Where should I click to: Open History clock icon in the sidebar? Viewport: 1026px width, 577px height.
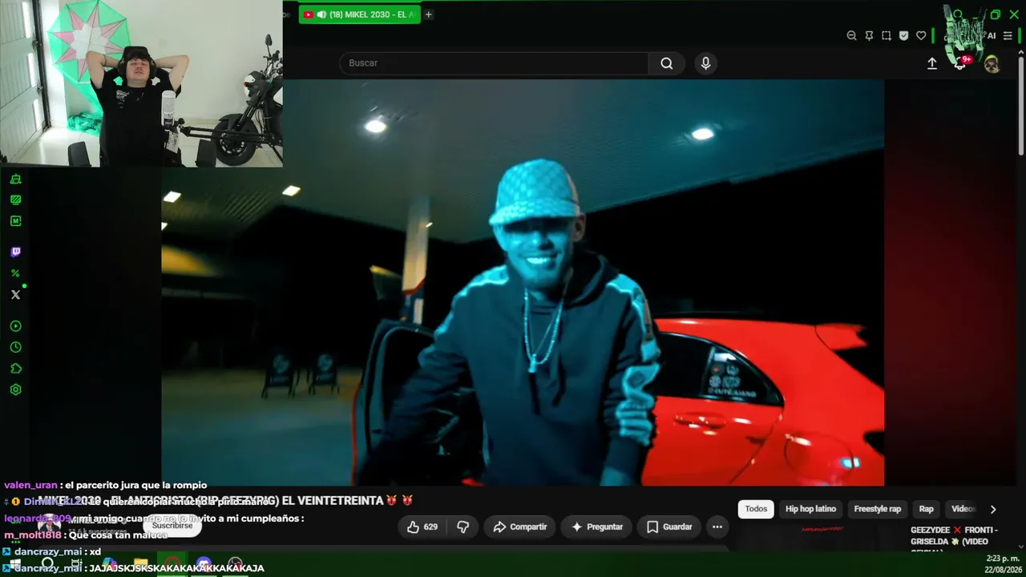(15, 347)
